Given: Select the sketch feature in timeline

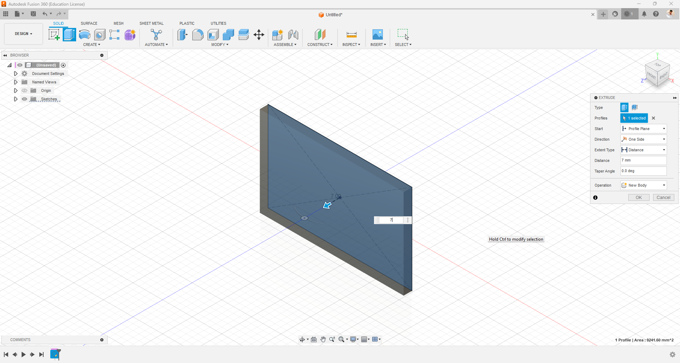Looking at the screenshot, I should tap(55, 354).
